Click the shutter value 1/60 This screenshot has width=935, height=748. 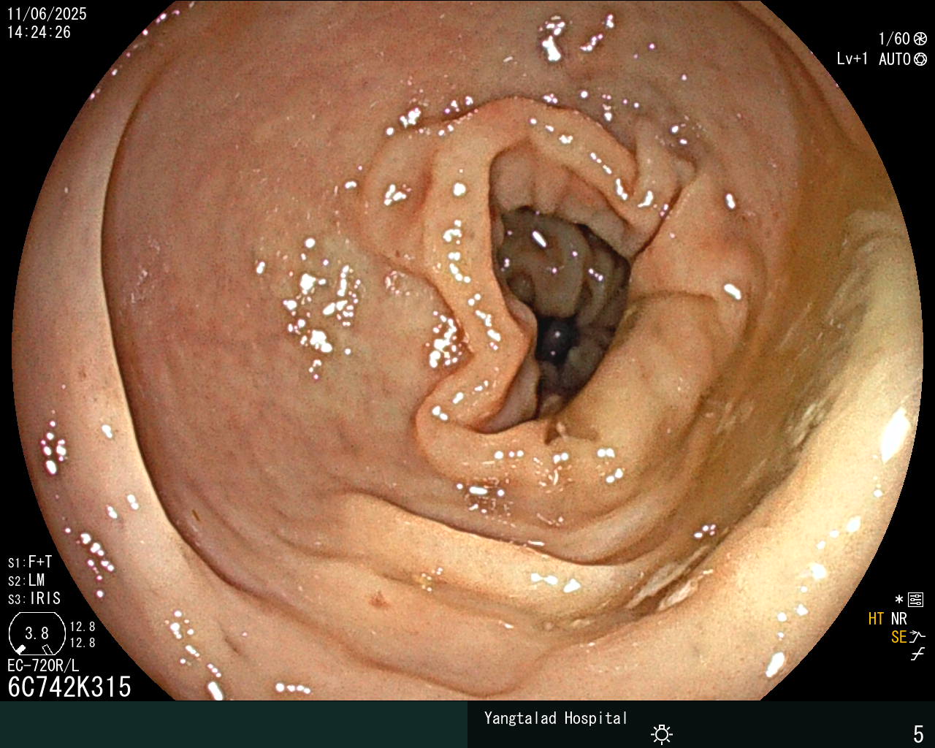pos(894,39)
